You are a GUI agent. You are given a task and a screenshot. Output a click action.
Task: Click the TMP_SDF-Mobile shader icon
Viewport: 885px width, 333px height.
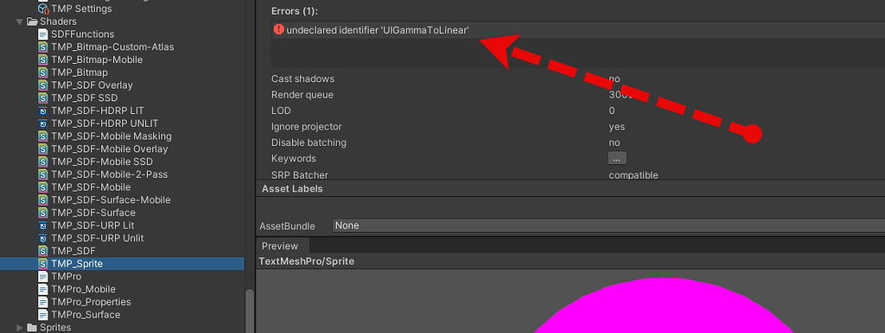[43, 187]
